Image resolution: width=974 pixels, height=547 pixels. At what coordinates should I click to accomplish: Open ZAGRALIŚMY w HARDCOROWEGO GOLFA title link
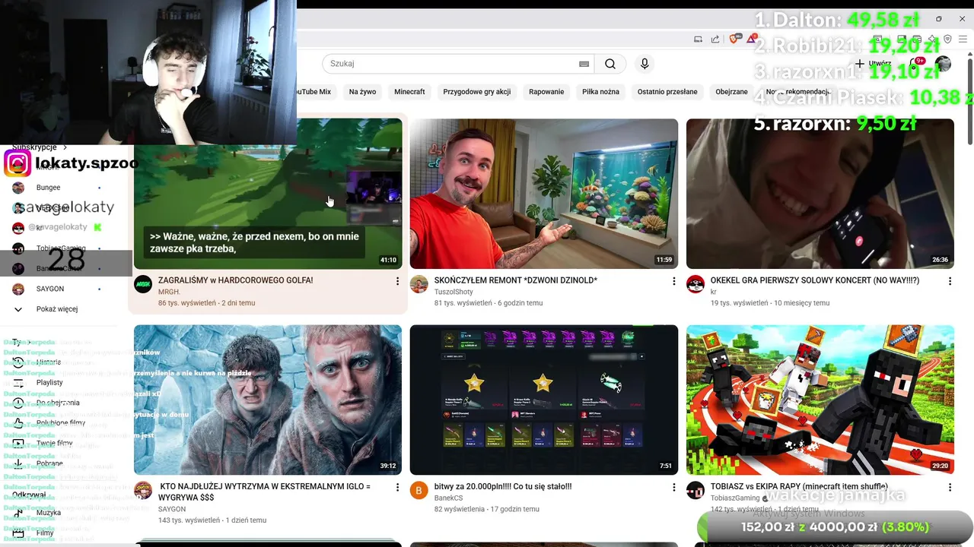235,280
